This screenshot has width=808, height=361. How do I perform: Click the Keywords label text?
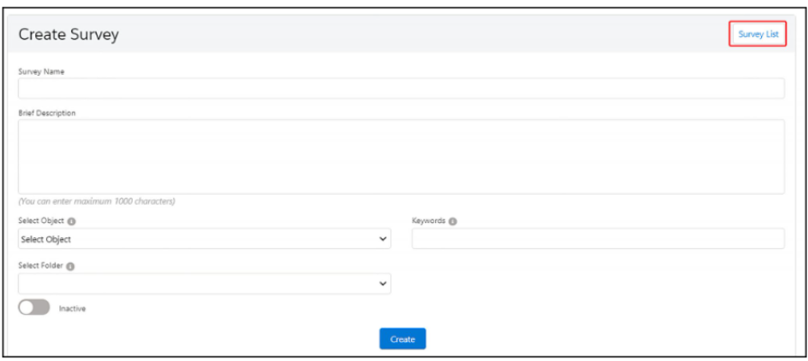pos(428,221)
